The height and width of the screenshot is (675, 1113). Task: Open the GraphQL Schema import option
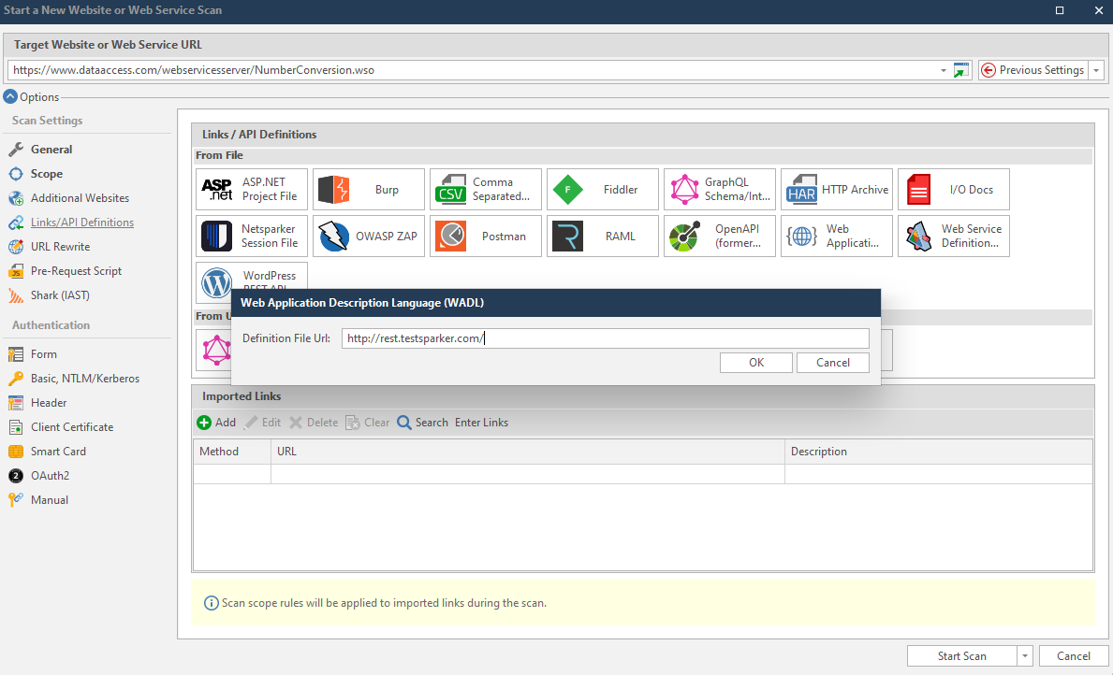click(719, 189)
